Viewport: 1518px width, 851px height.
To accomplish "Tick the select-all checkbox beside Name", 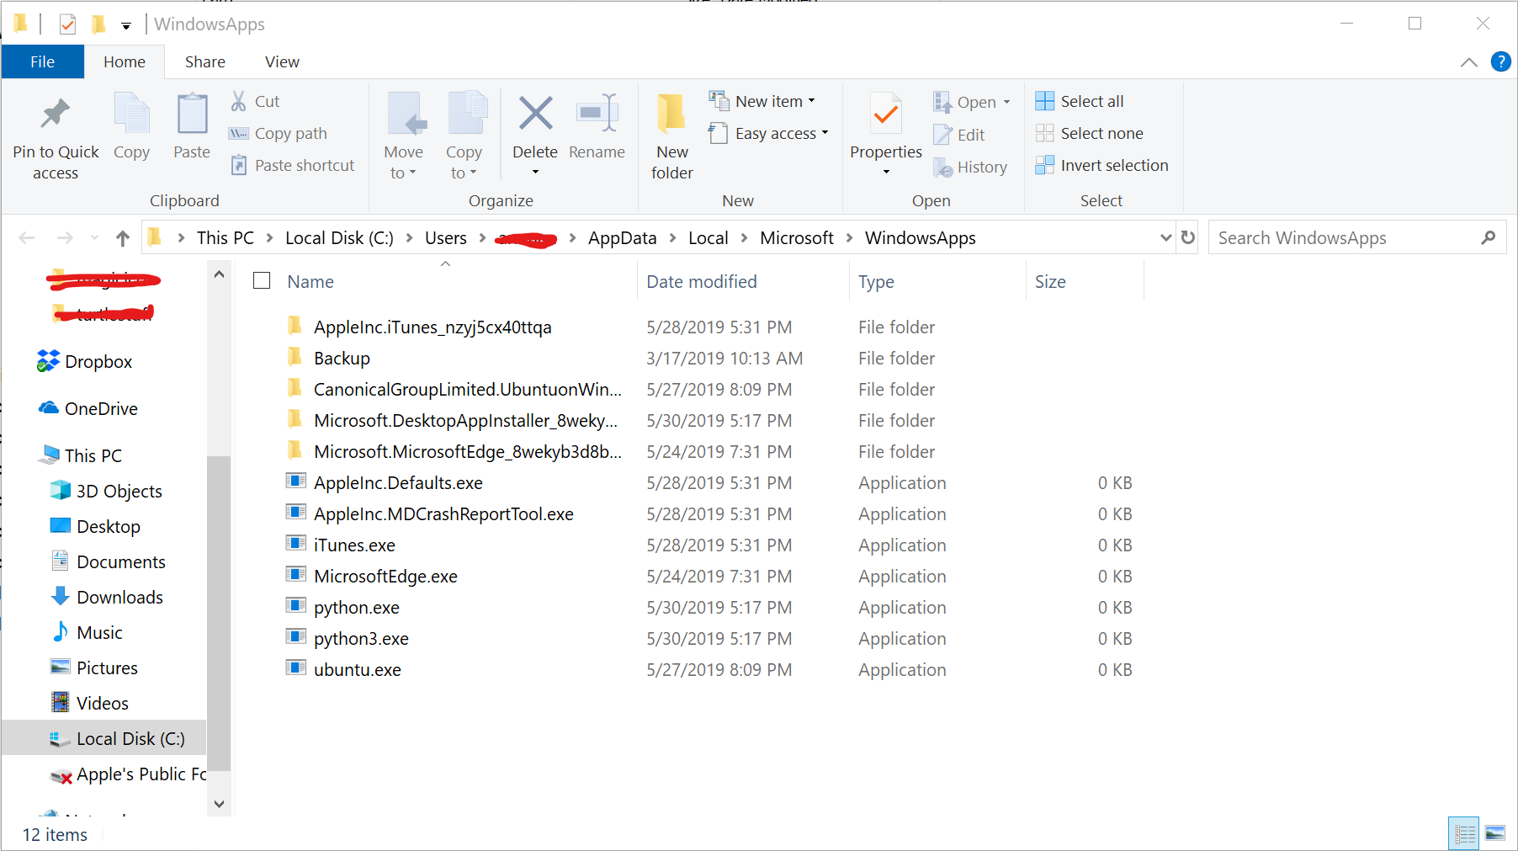I will tap(262, 281).
